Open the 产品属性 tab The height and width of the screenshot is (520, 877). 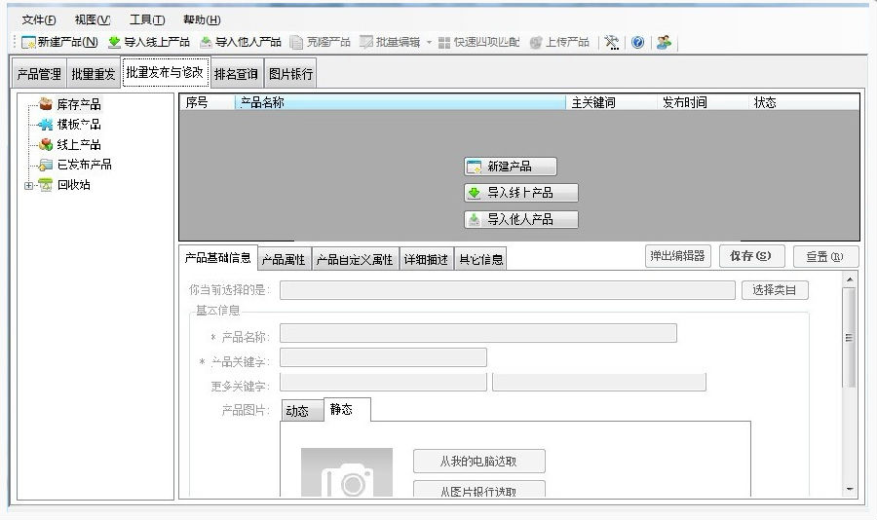284,259
